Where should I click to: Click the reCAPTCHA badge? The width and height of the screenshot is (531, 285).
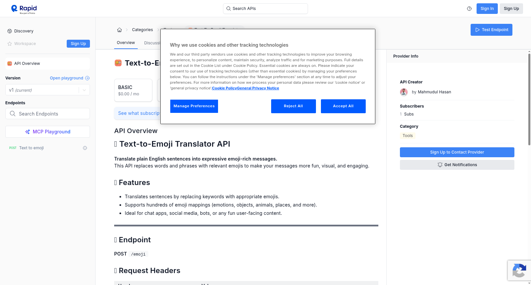click(519, 270)
